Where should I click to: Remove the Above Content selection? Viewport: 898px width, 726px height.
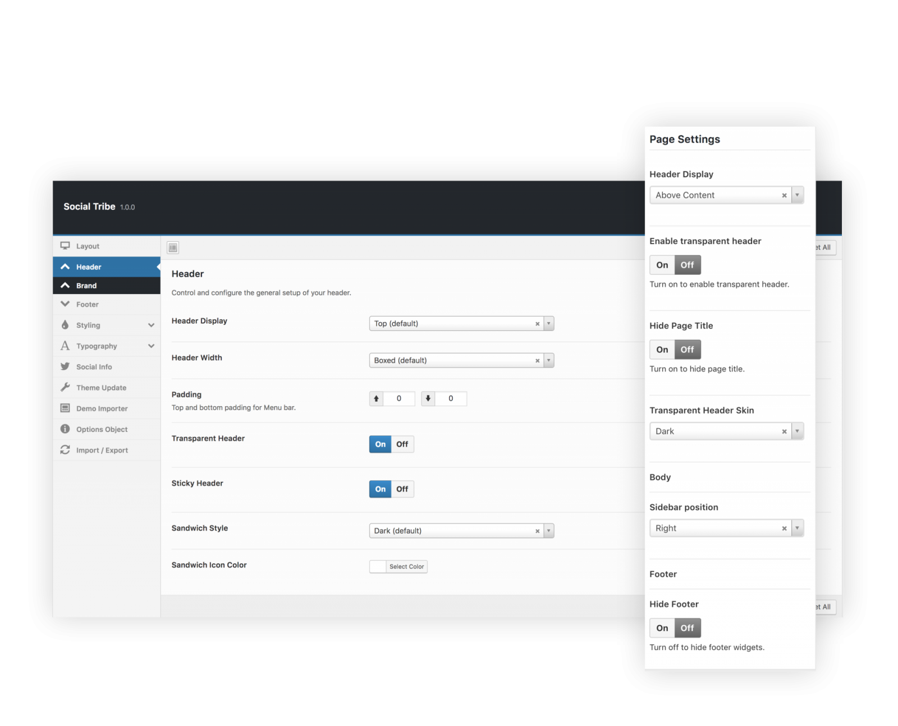click(x=784, y=195)
